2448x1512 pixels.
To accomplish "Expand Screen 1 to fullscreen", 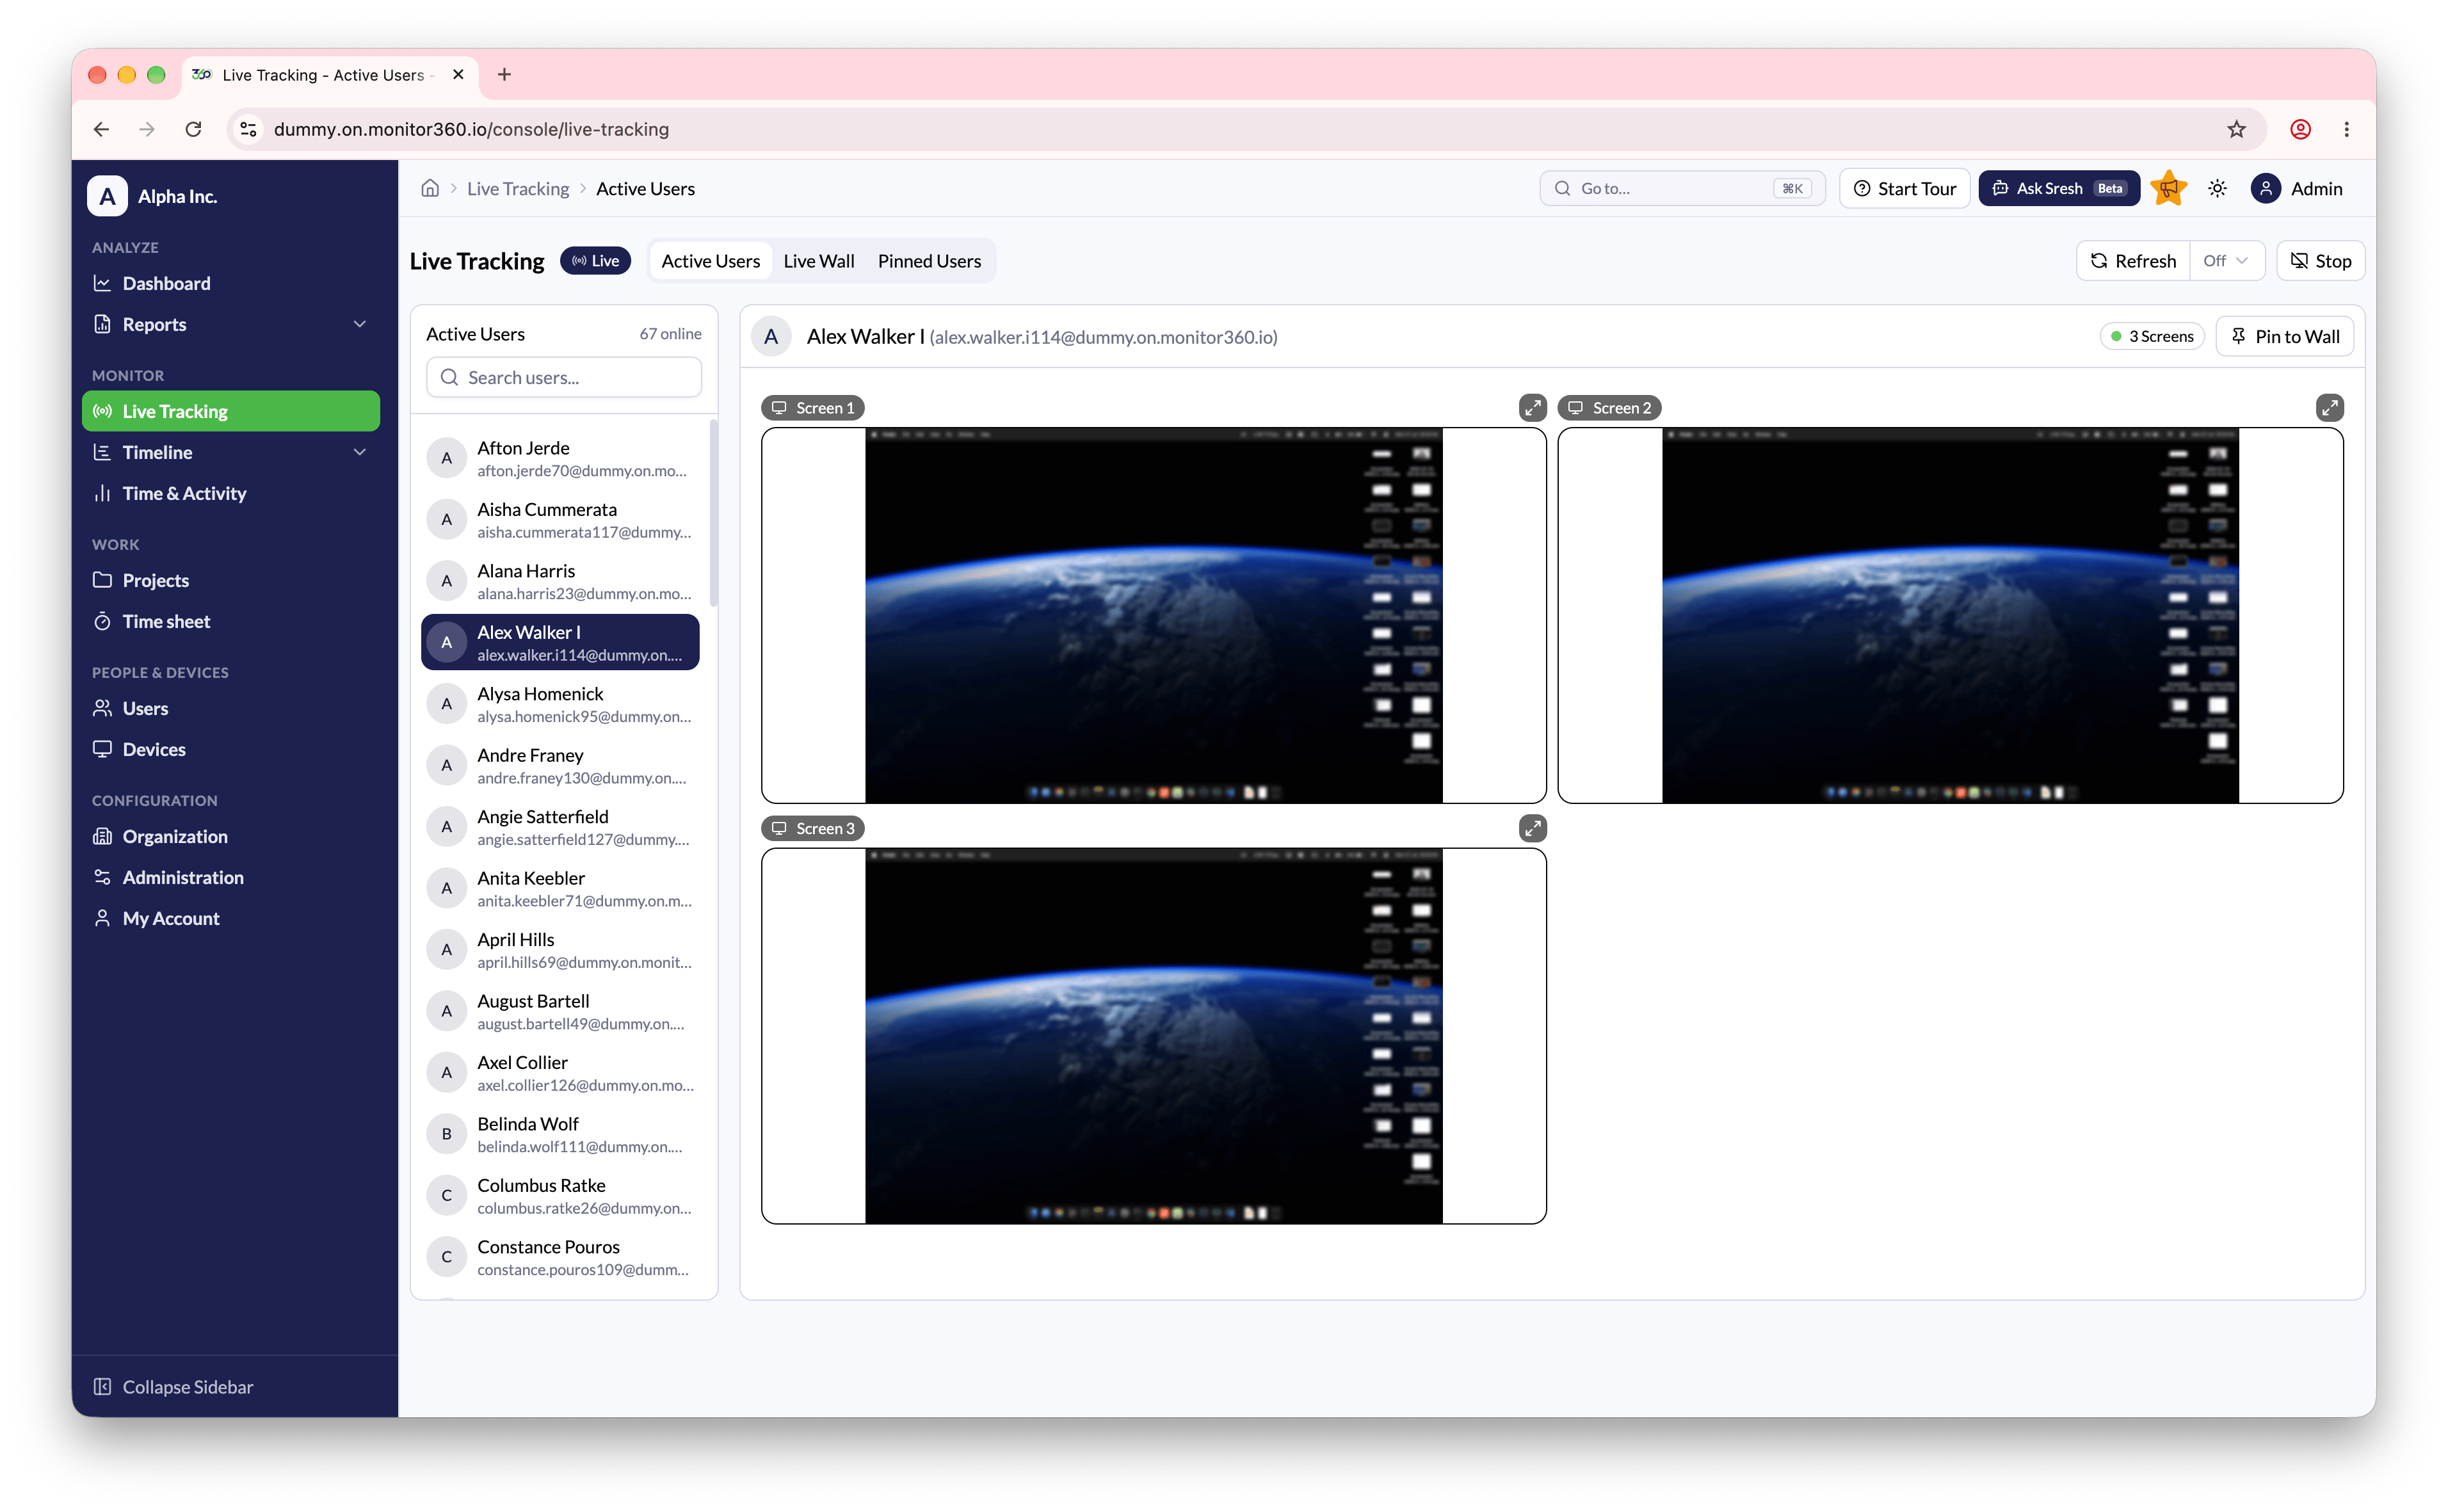I will point(1532,408).
